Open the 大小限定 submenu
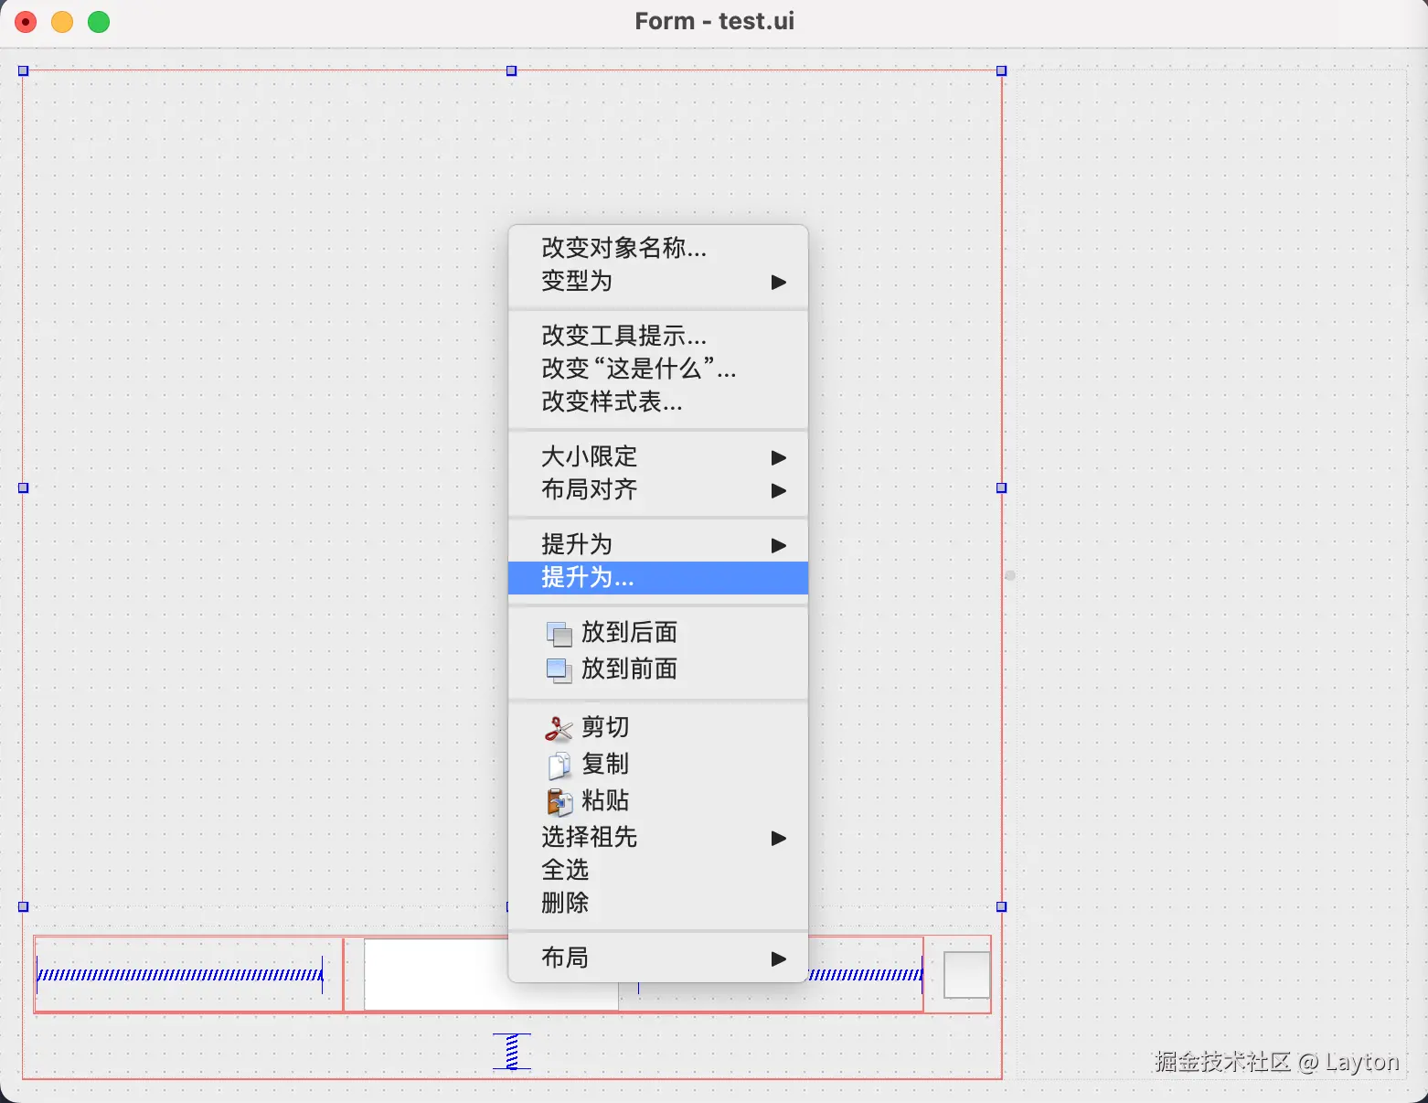This screenshot has height=1103, width=1428. (x=778, y=457)
